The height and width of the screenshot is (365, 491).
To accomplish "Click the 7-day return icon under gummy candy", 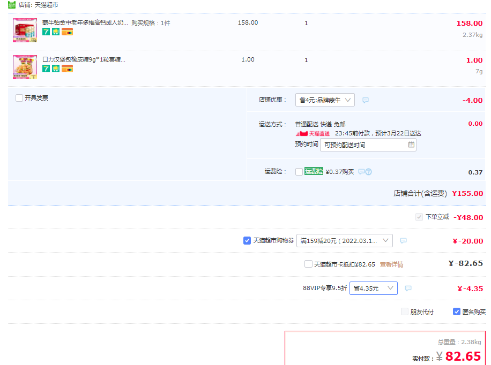I will [46, 69].
